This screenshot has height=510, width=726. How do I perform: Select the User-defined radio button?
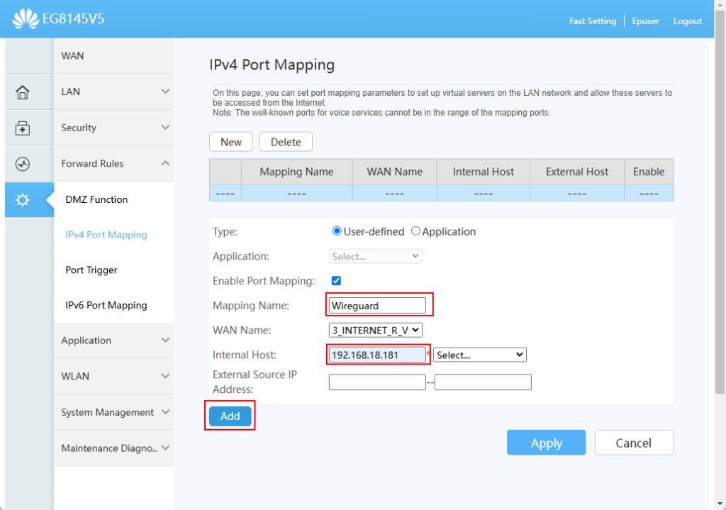click(337, 231)
